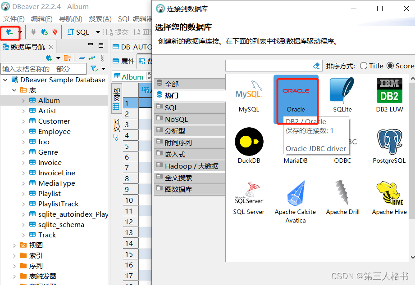The height and width of the screenshot is (285, 415).
Task: Select the 全部 category
Action: 190,84
